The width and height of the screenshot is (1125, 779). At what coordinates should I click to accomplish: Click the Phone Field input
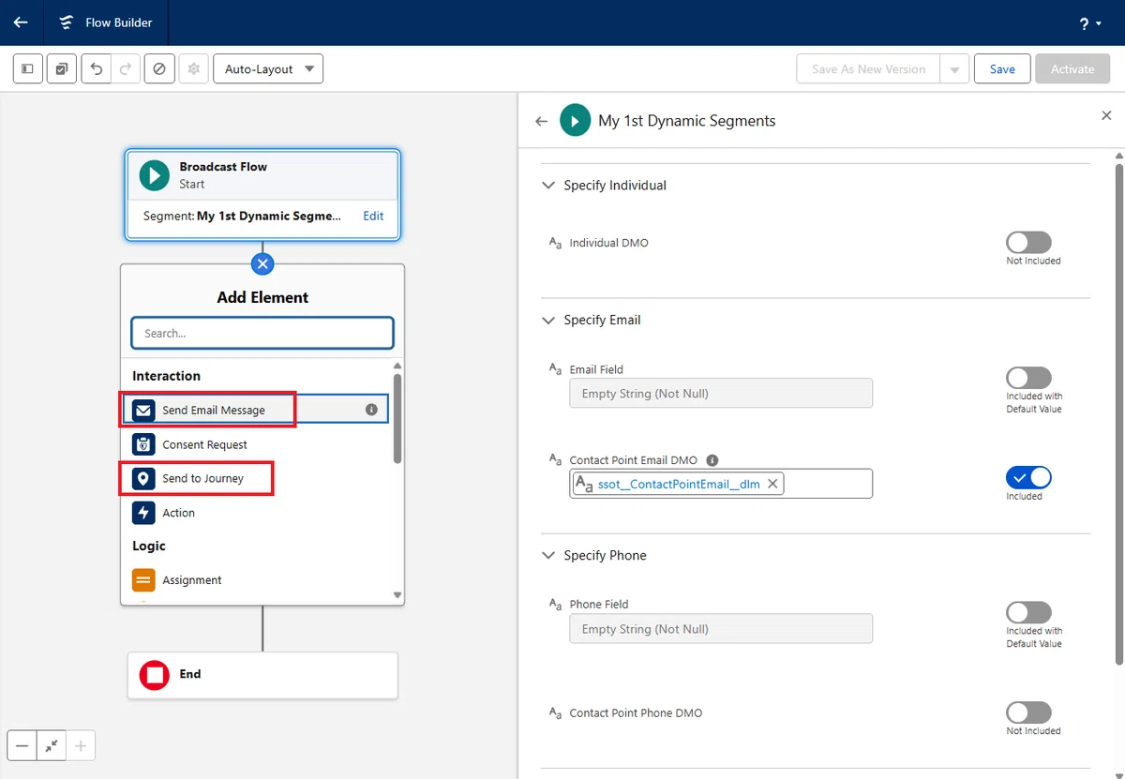pyautogui.click(x=721, y=629)
